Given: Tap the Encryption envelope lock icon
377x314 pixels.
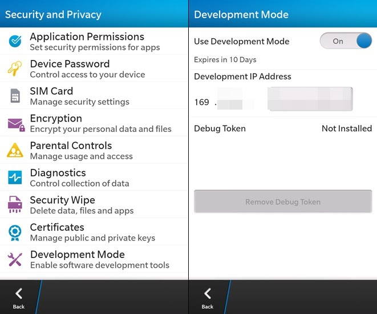Looking at the screenshot, I should click(x=16, y=125).
